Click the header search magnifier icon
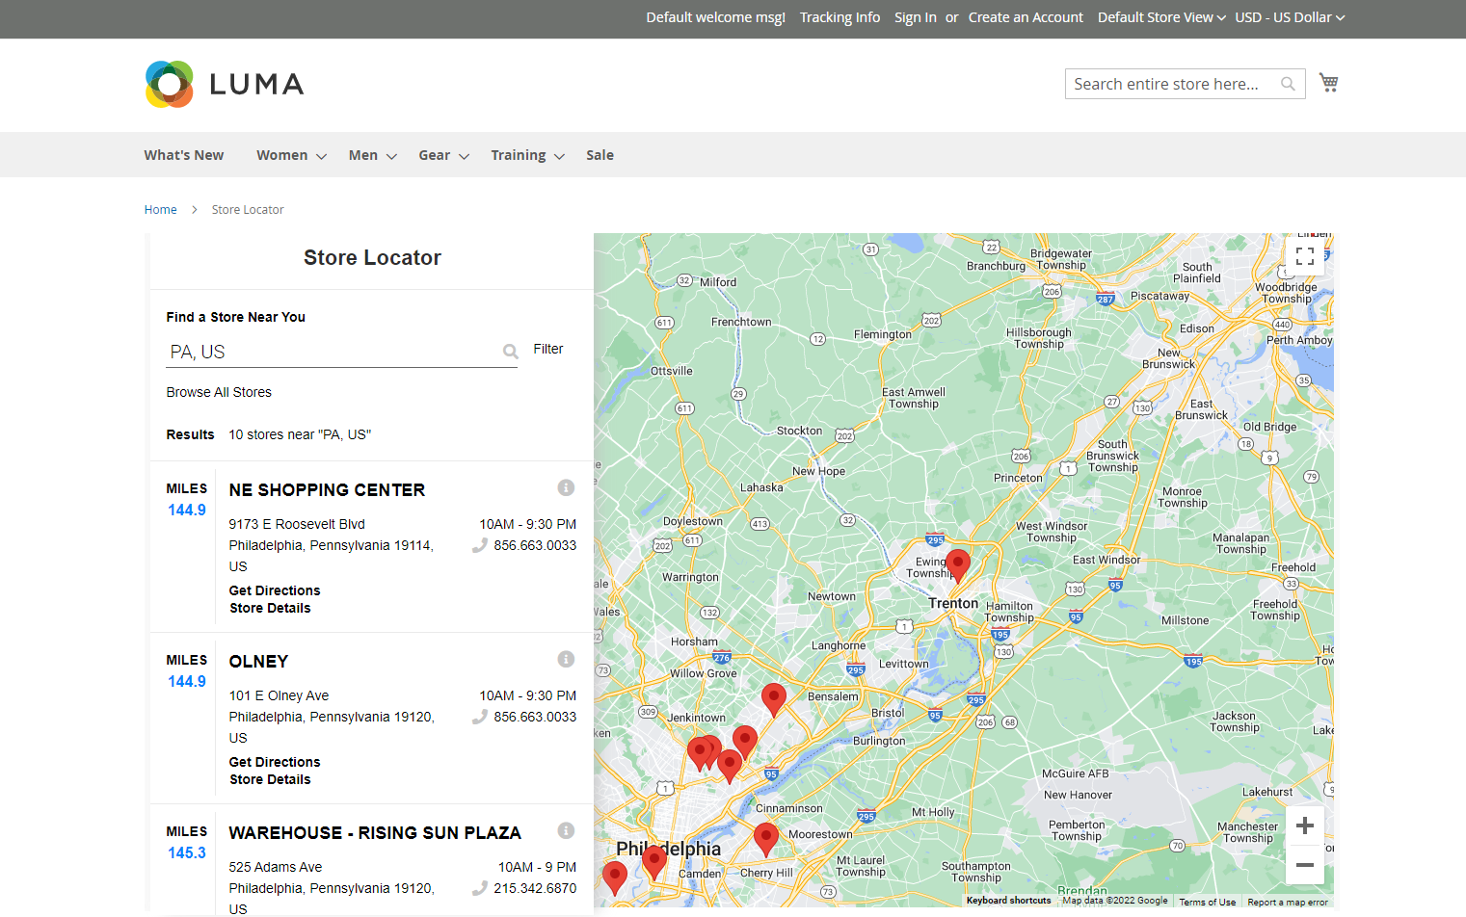This screenshot has width=1466, height=917. pyautogui.click(x=1288, y=84)
